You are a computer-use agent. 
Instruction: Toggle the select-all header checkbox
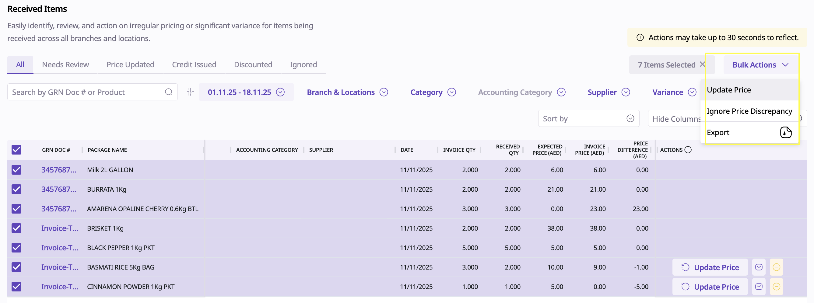click(16, 150)
